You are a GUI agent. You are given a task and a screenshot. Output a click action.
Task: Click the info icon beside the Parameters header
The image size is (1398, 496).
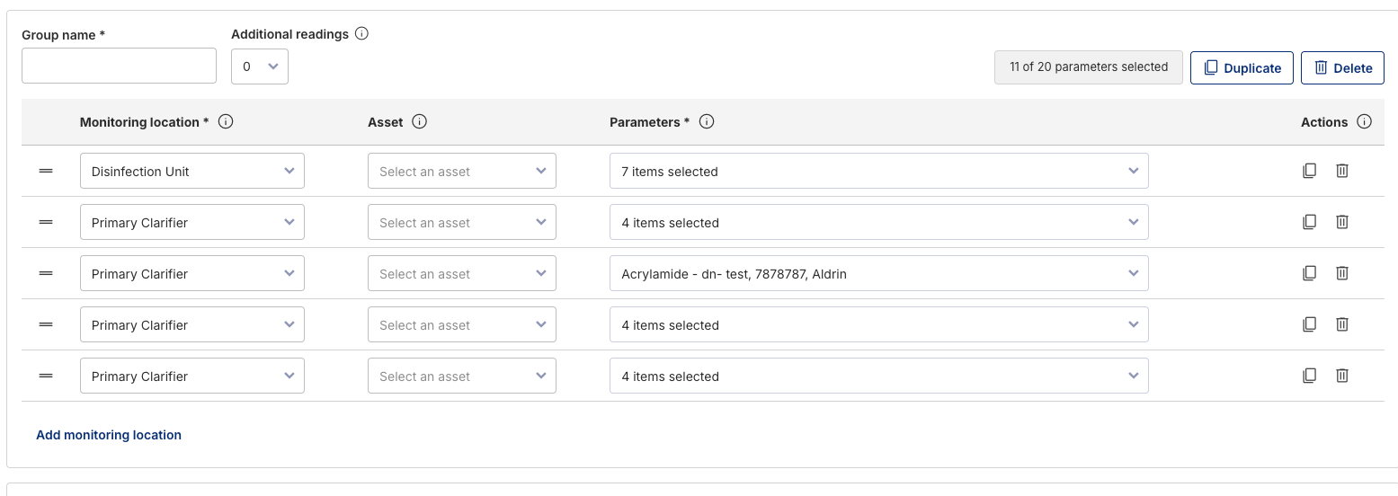(x=707, y=122)
